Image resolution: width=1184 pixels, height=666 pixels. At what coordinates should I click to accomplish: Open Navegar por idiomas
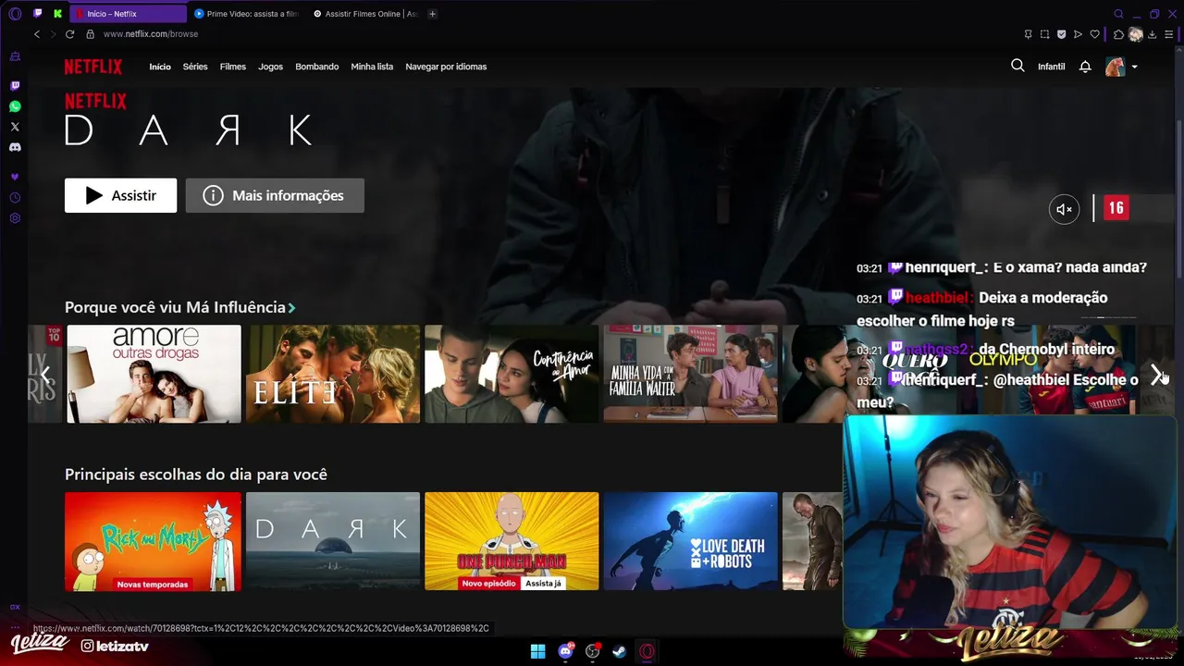(x=446, y=67)
